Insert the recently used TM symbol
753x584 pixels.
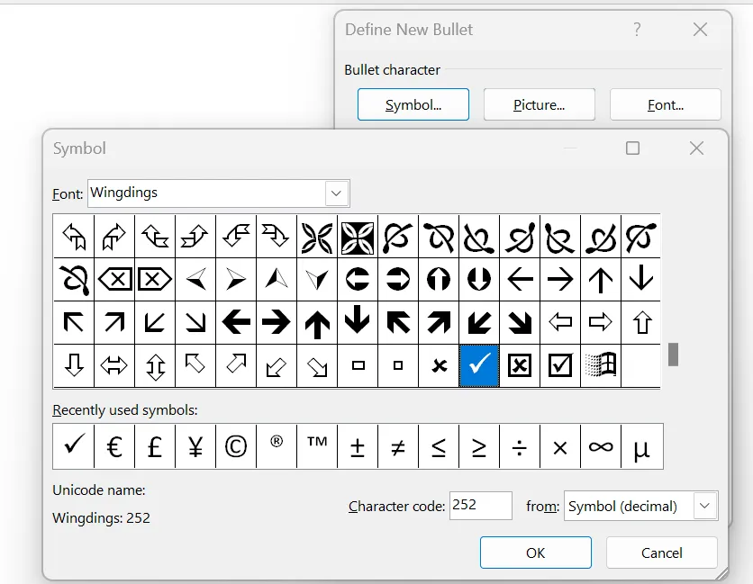pyautogui.click(x=317, y=446)
